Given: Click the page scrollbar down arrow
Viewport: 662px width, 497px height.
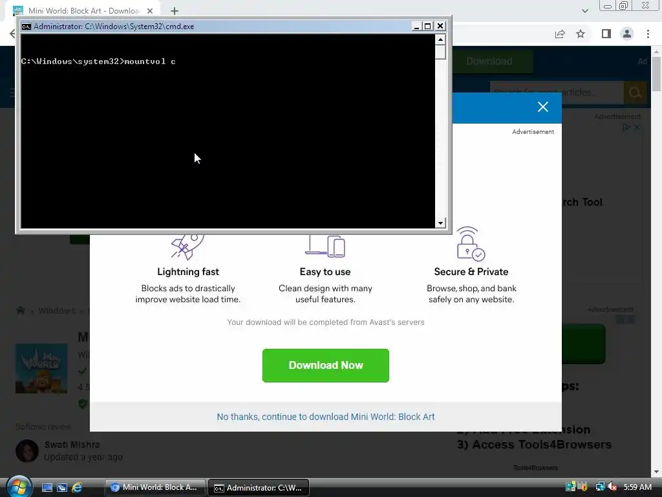Looking at the screenshot, I should pos(656,472).
